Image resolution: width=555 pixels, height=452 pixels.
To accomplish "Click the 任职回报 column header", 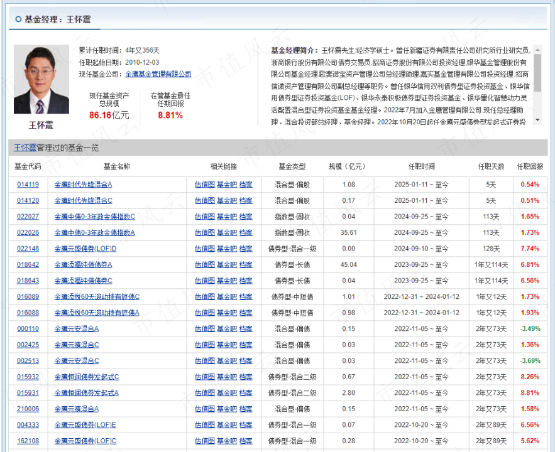I will [530, 166].
